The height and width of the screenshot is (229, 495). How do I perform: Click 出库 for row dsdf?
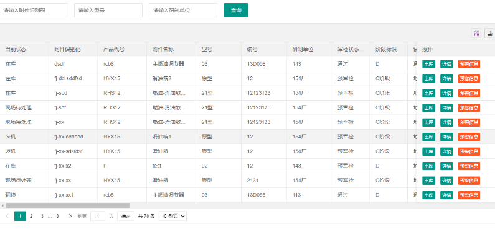pyautogui.click(x=429, y=64)
